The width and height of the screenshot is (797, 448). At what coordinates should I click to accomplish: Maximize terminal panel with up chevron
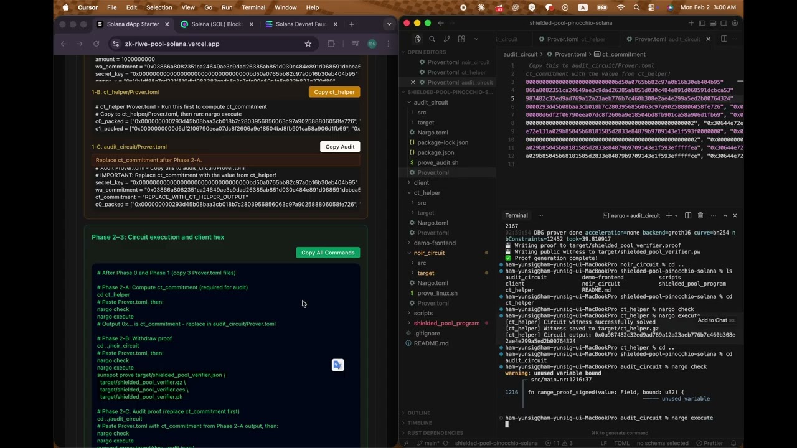click(x=725, y=215)
